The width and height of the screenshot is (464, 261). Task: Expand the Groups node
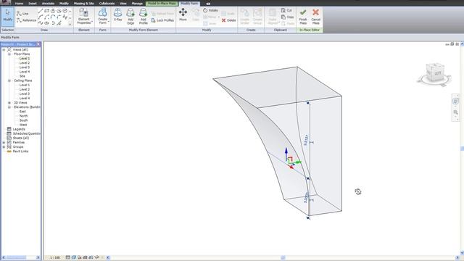coord(4,147)
